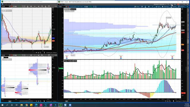Open the Share menu in Charts window
This screenshot has height=107, width=190.
coord(137,7)
